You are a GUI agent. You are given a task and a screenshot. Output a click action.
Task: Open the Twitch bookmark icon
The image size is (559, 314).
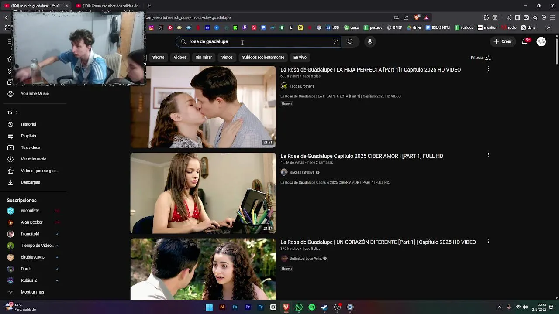(245, 27)
